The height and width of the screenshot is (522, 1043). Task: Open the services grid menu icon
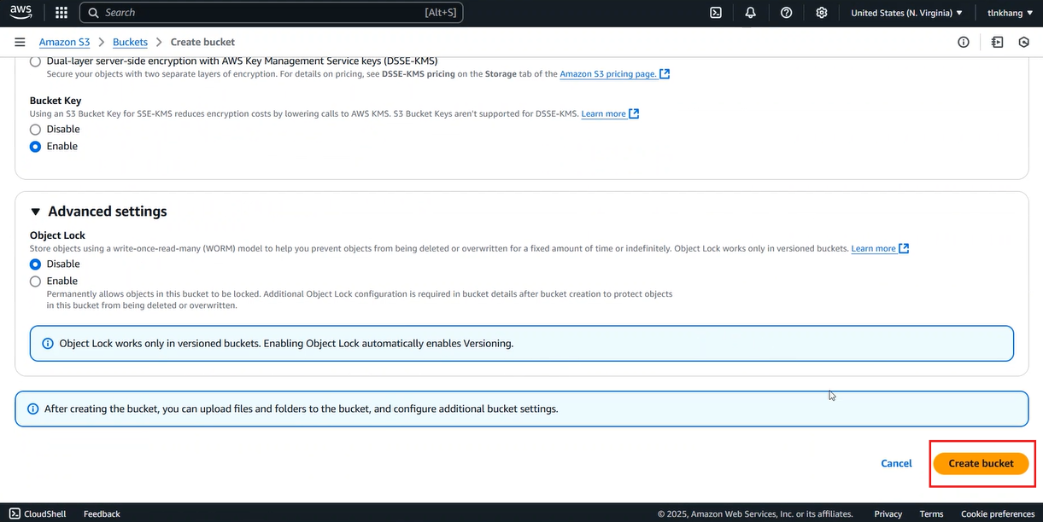(62, 13)
